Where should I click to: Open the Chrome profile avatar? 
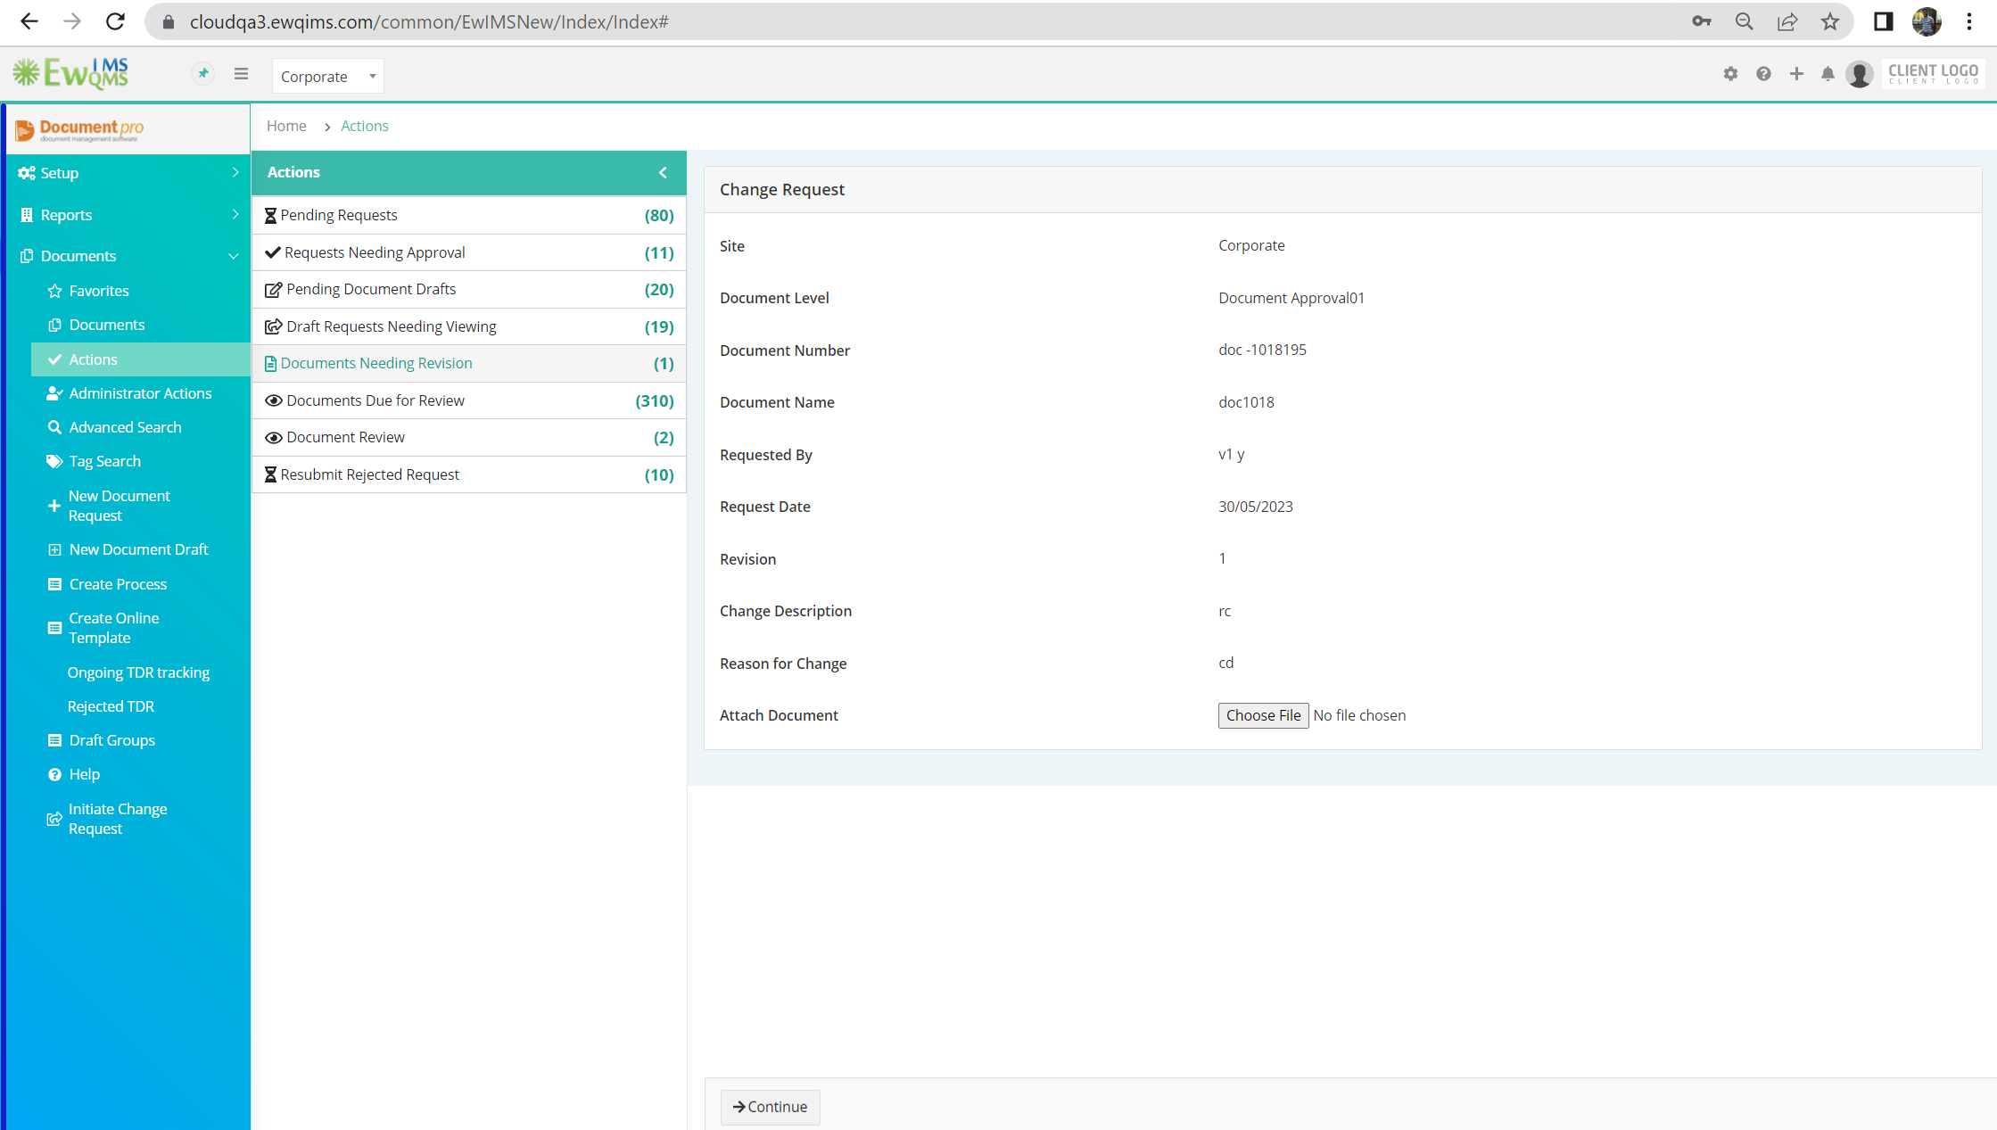click(1926, 21)
